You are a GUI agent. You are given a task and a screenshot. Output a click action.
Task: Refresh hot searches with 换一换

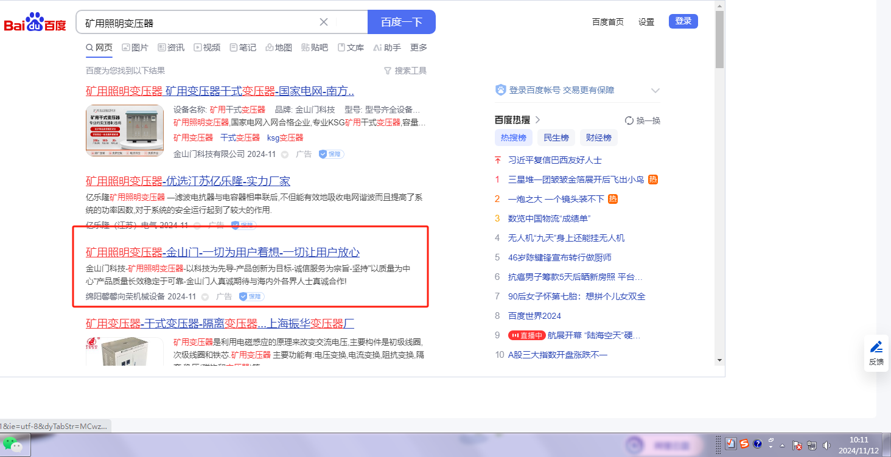pos(643,120)
